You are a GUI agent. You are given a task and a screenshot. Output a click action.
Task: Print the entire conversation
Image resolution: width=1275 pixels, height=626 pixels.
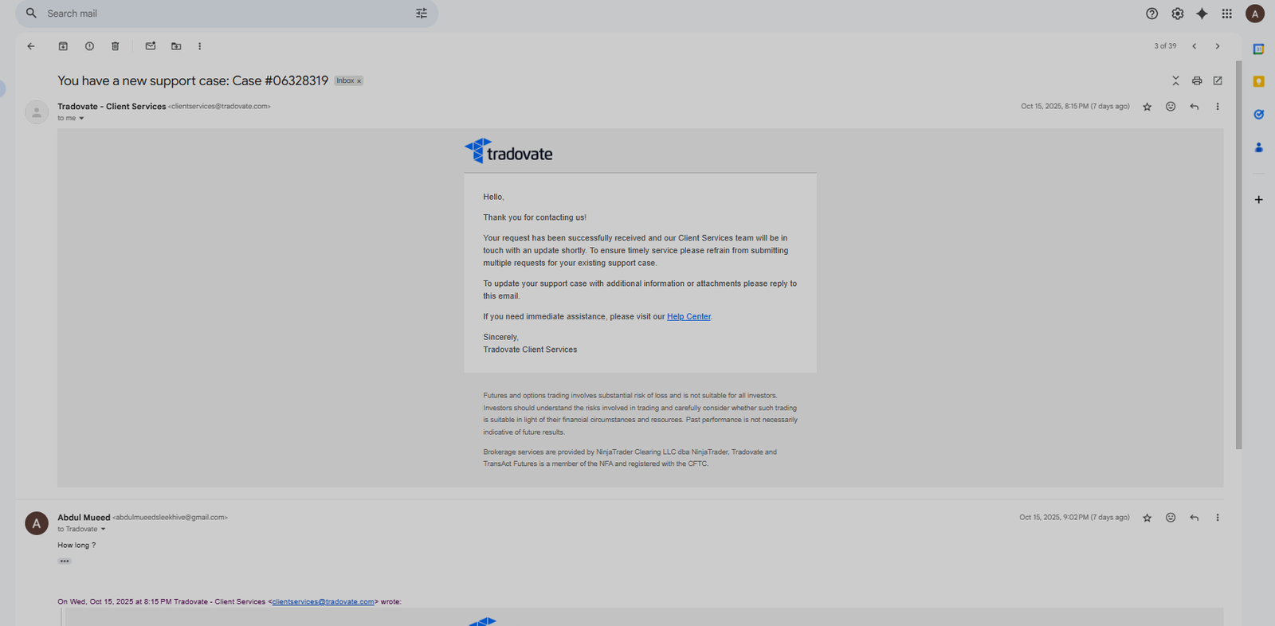pyautogui.click(x=1196, y=81)
